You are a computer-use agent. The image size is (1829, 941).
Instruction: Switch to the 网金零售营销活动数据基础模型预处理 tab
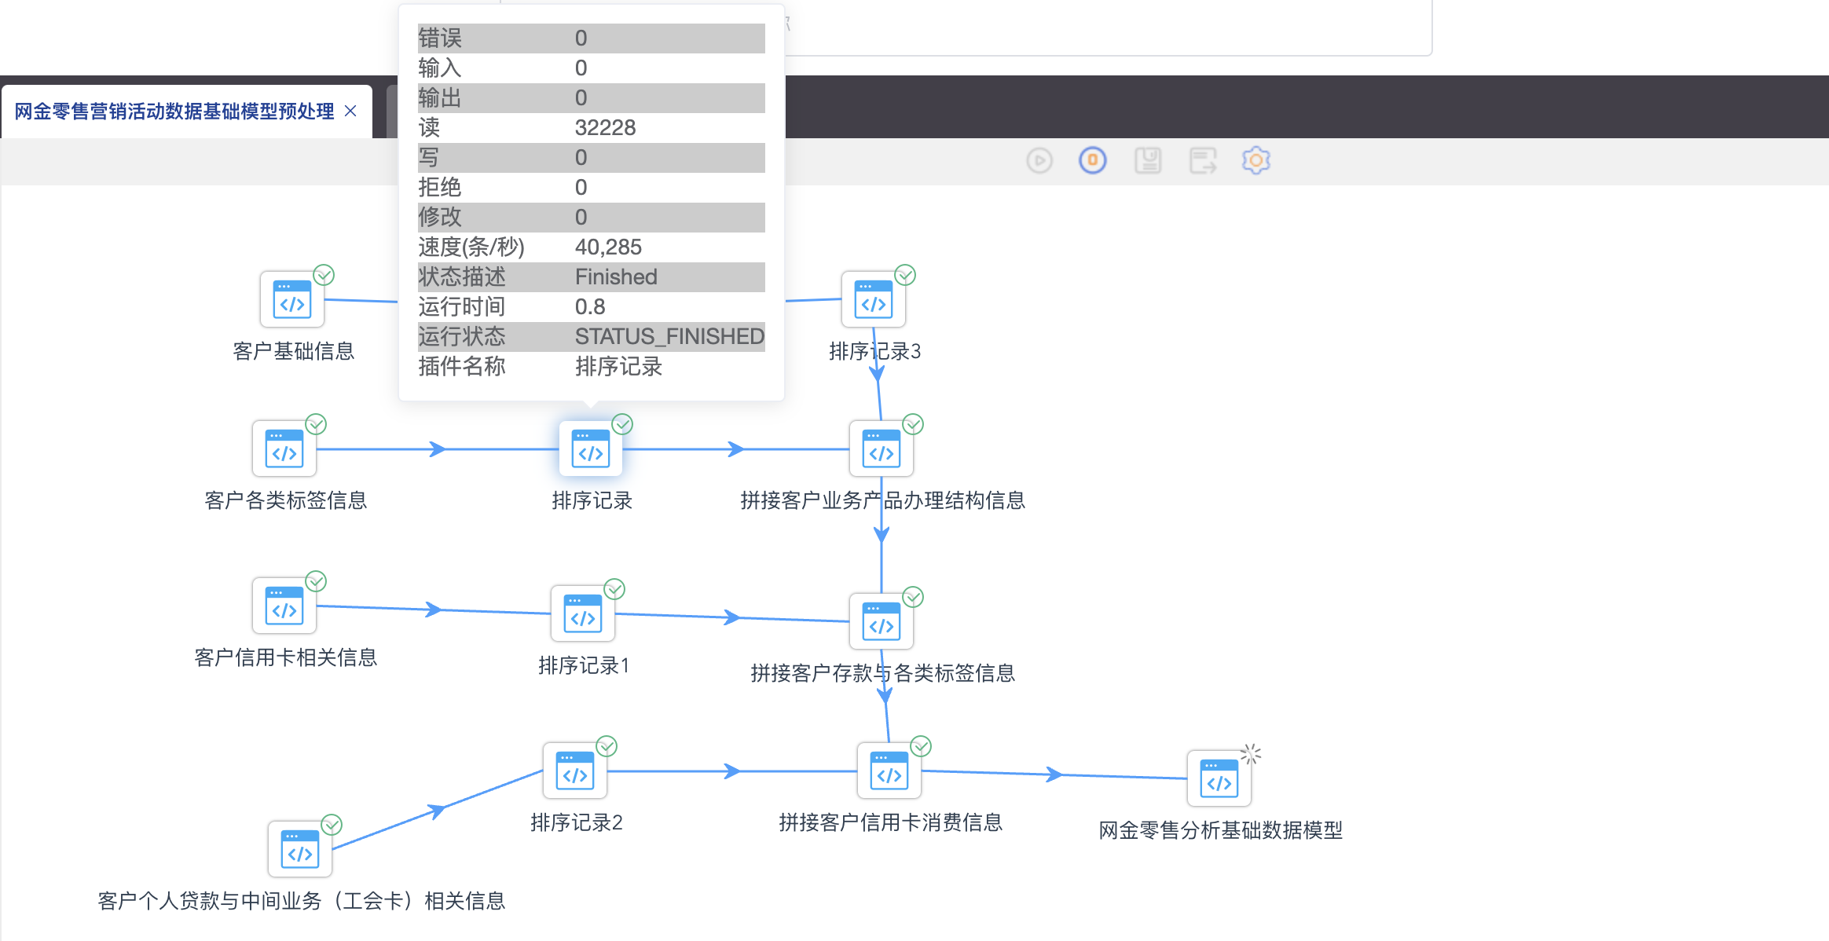tap(174, 112)
